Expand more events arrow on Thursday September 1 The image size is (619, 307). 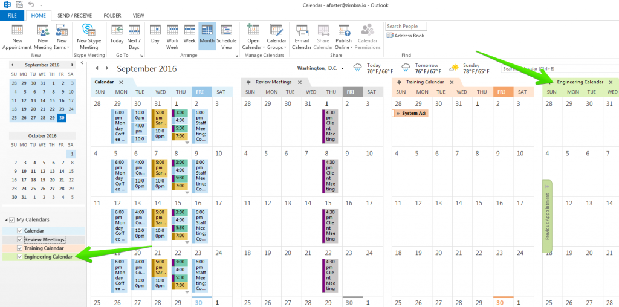[x=187, y=143]
